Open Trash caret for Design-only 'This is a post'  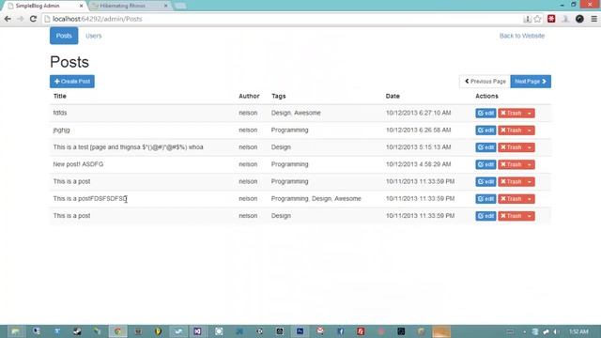[x=530, y=216]
